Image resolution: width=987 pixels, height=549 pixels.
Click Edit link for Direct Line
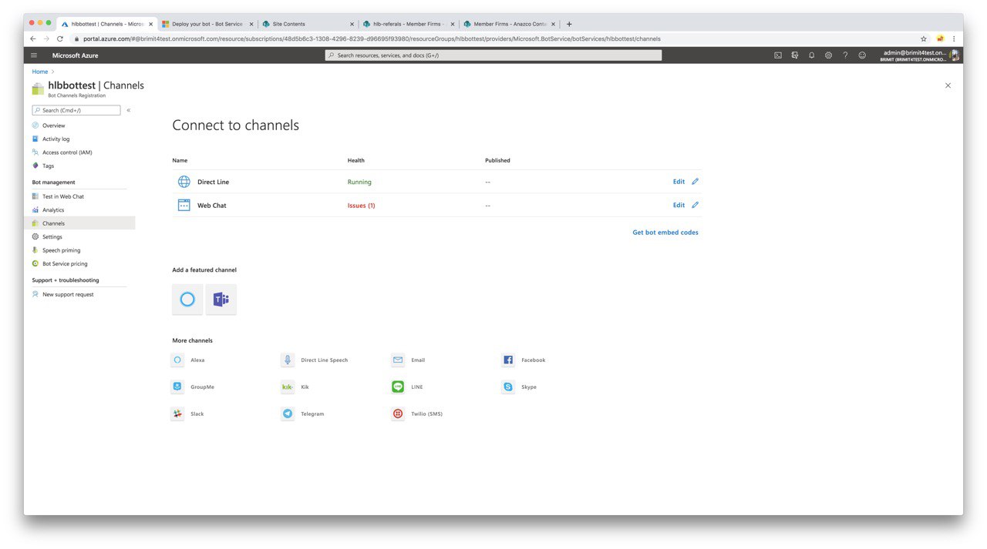(679, 182)
